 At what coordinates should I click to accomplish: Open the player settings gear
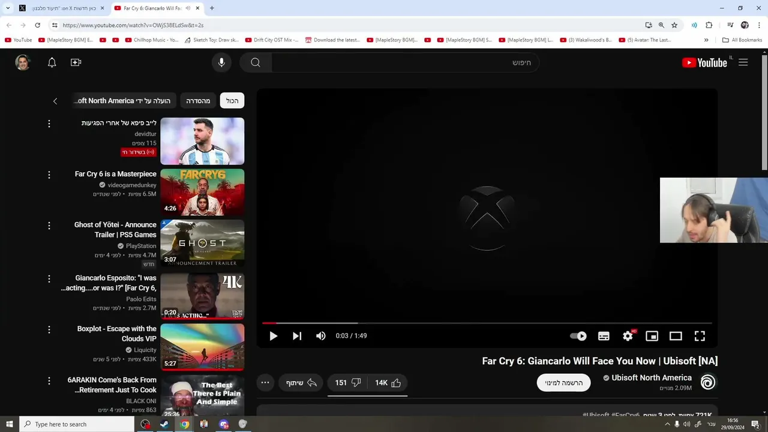628,336
